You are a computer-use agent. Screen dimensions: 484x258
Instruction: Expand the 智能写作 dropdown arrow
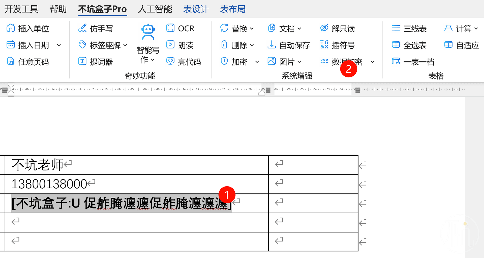pyautogui.click(x=153, y=60)
